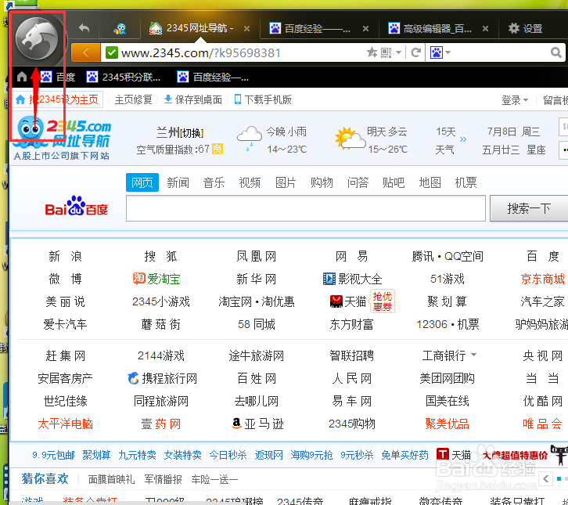Click the 面膜首映礼 link
Screen dimensions: 568x505
click(x=111, y=479)
